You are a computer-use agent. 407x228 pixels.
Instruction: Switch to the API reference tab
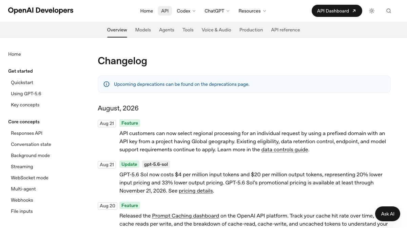[286, 30]
